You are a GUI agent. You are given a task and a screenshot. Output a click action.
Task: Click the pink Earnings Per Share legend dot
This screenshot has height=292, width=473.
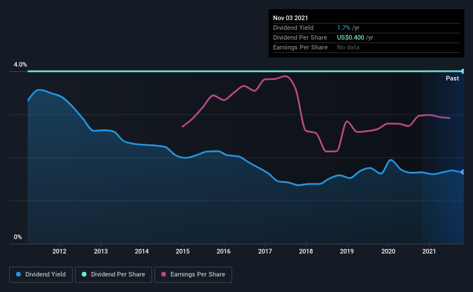click(164, 274)
